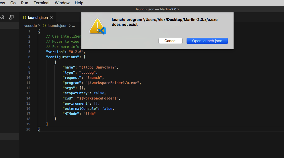The image size is (284, 158).
Task: Place cursor on the "program" line
Action: pyautogui.click(x=102, y=83)
